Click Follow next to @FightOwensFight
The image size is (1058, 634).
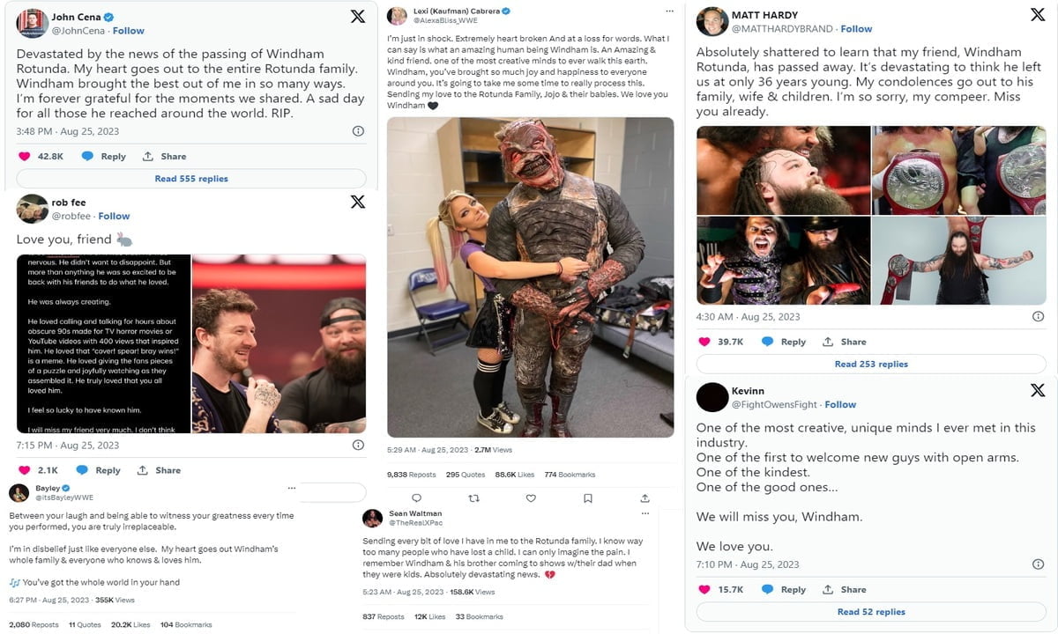[x=840, y=404]
